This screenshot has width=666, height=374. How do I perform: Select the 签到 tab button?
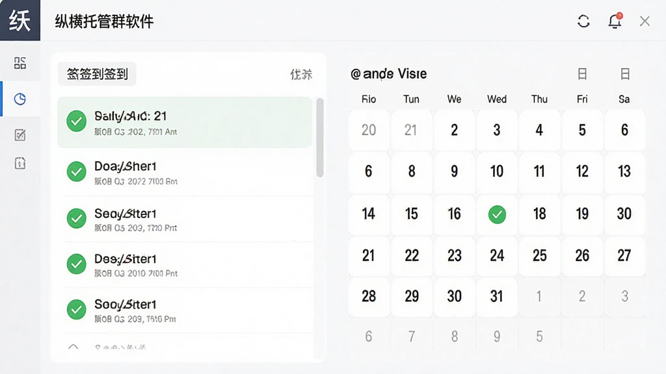point(98,74)
